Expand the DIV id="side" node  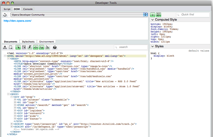click(x=15, y=116)
